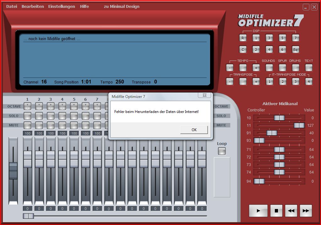Mute channel 2
This screenshot has height=225, width=321.
point(39,125)
